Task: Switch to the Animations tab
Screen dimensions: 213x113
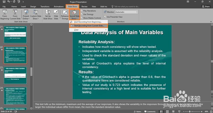Action: pos(59,6)
